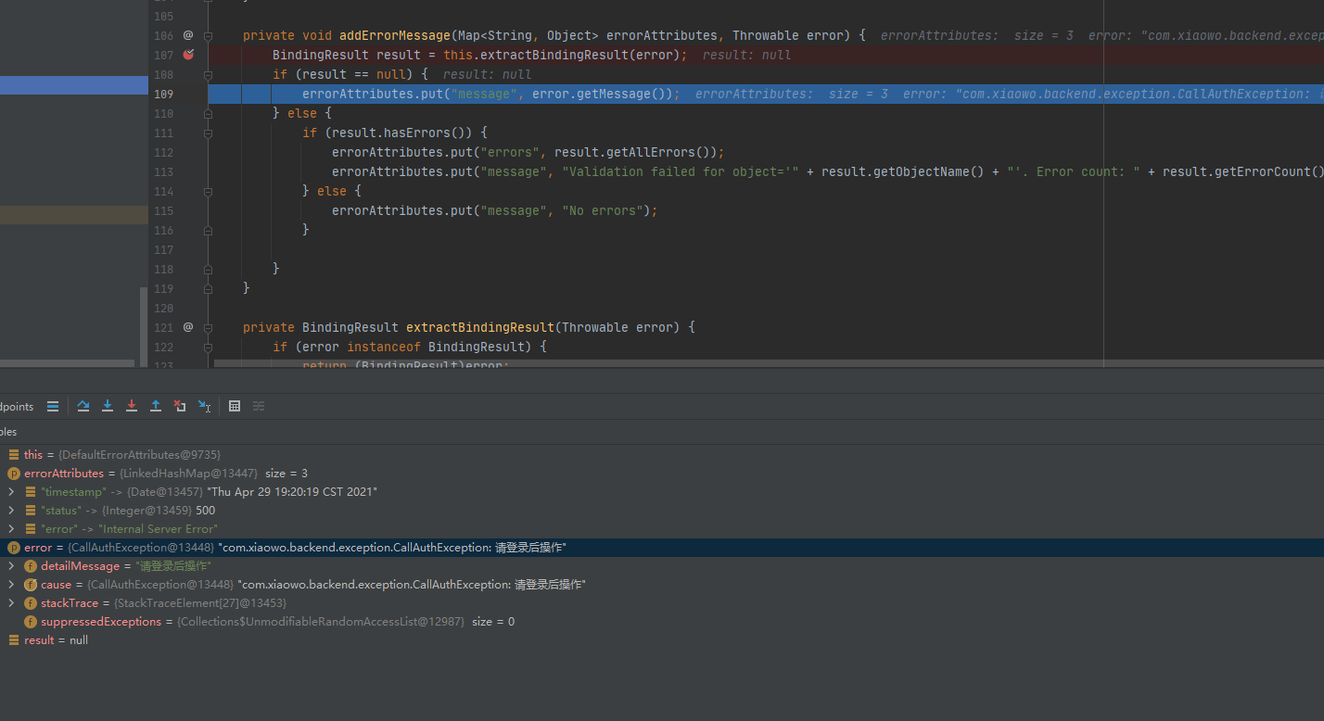Click the field icon beside suppressedExceptions
This screenshot has height=721, width=1324.
point(31,622)
